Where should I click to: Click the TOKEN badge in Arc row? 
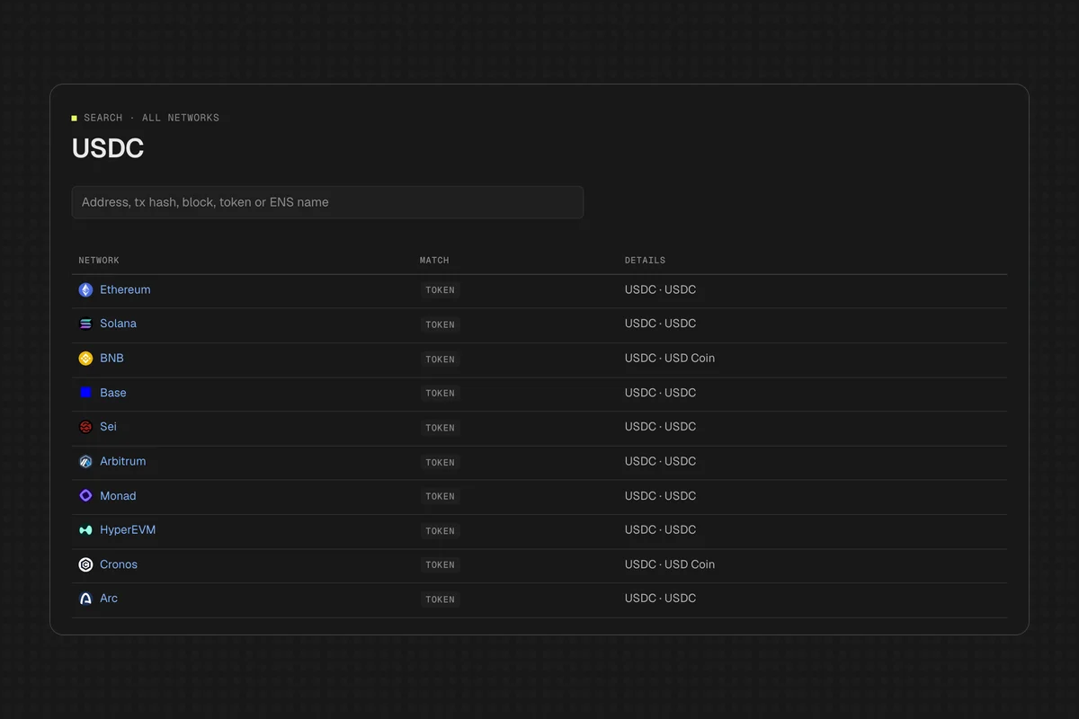440,599
